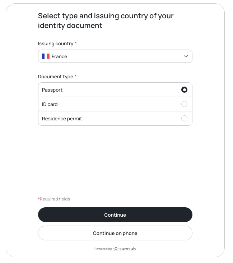
Task: Click the red asterisk beside Document type
Action: (x=75, y=76)
